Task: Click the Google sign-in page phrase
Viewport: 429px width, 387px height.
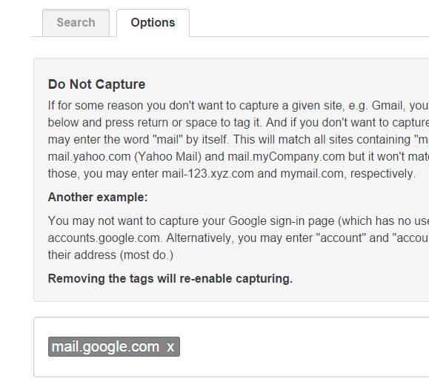Action: point(282,221)
